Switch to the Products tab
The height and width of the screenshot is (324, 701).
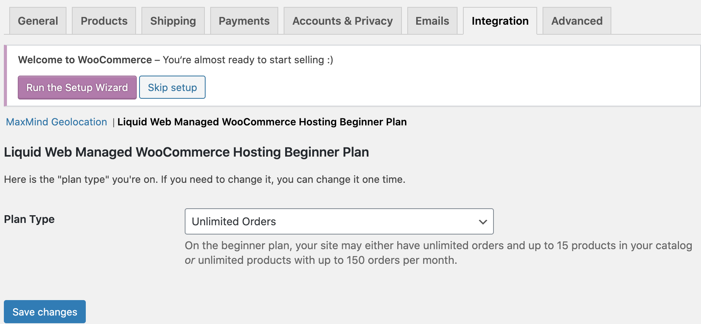click(x=104, y=21)
